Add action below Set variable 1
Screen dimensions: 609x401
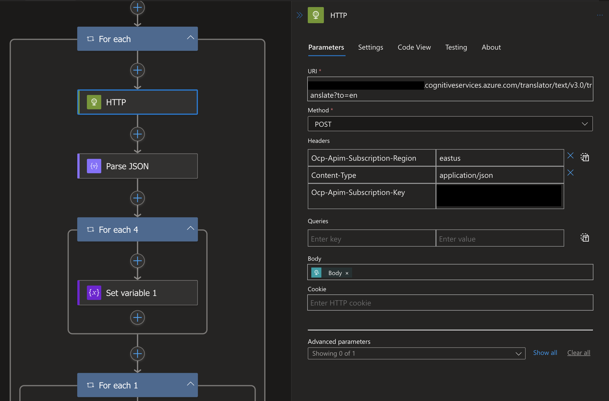pyautogui.click(x=138, y=318)
